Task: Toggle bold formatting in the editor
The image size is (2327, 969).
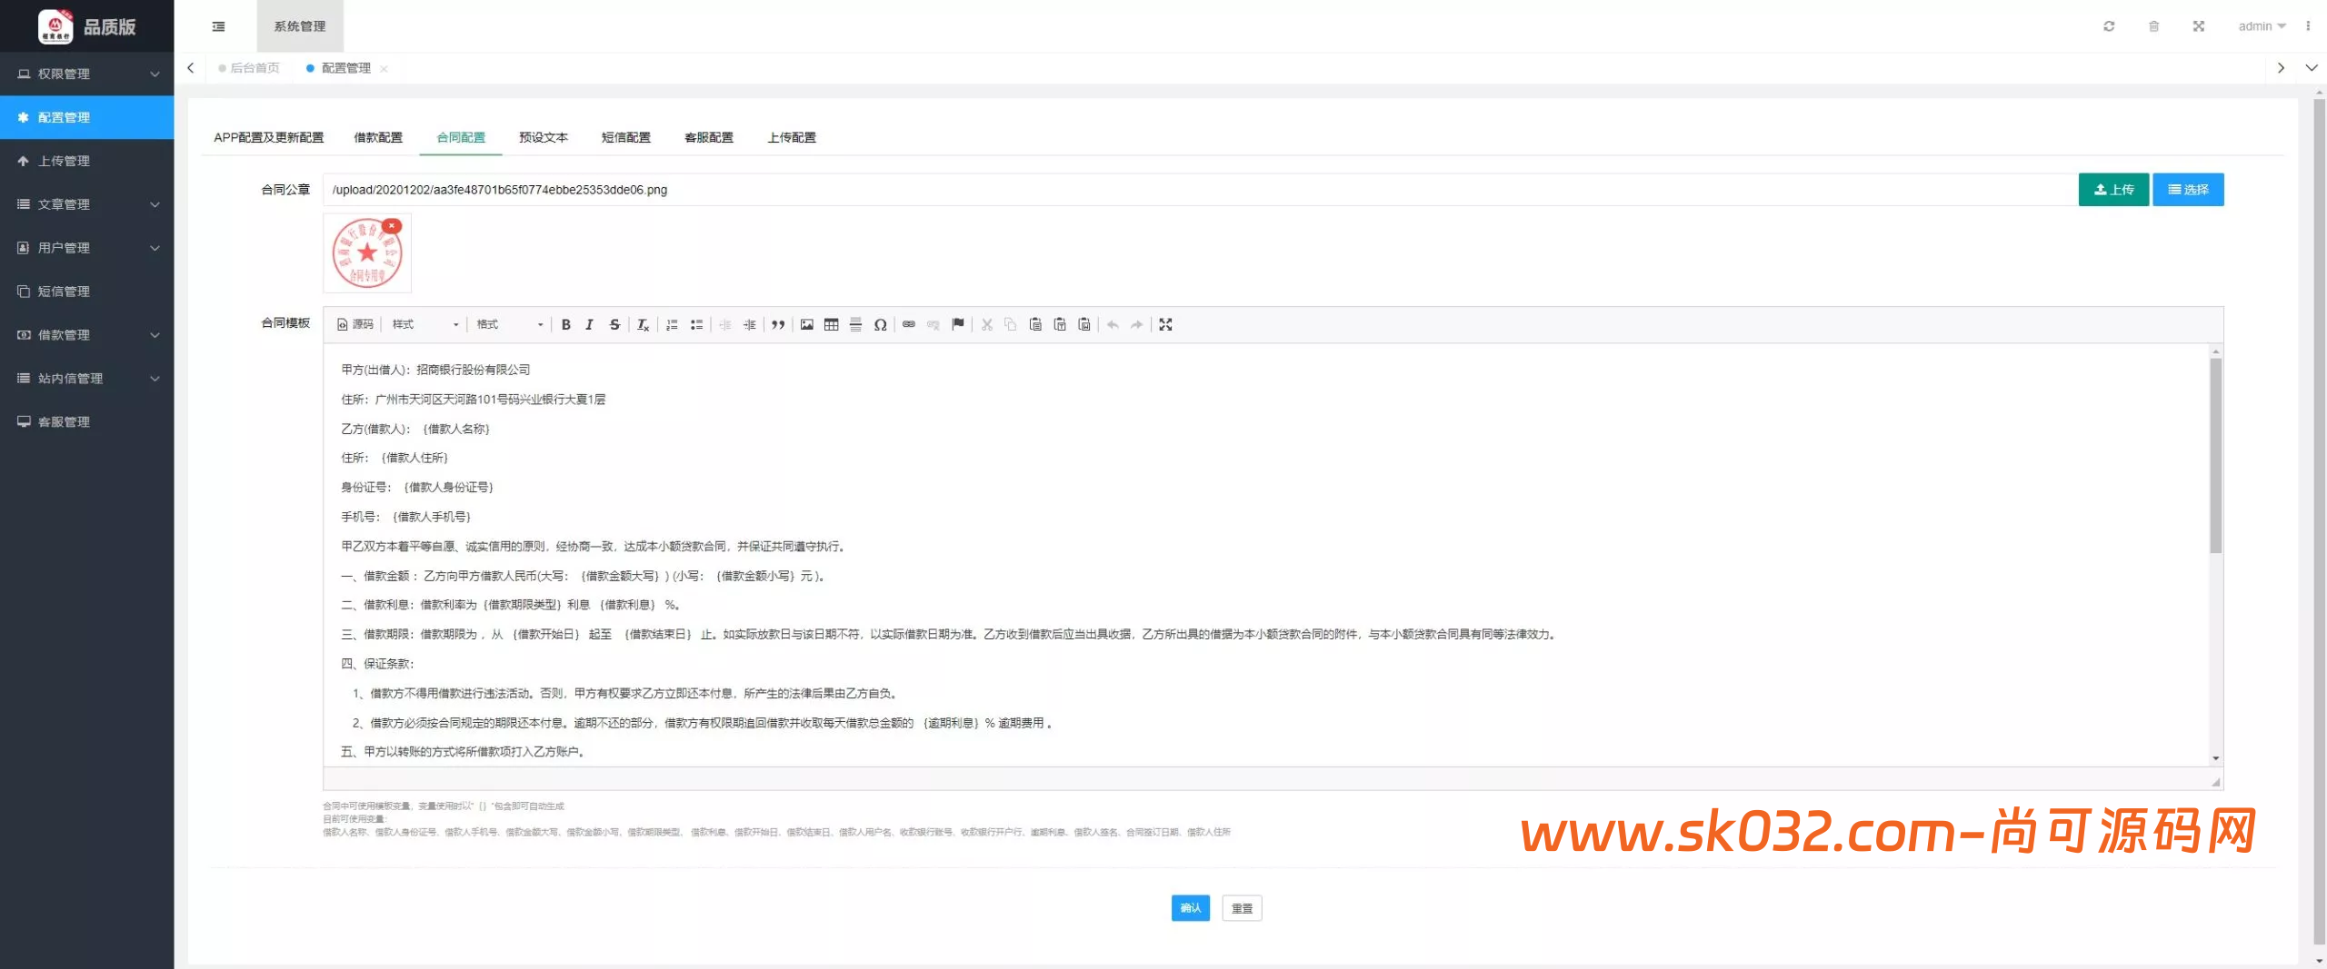Action: pyautogui.click(x=565, y=324)
